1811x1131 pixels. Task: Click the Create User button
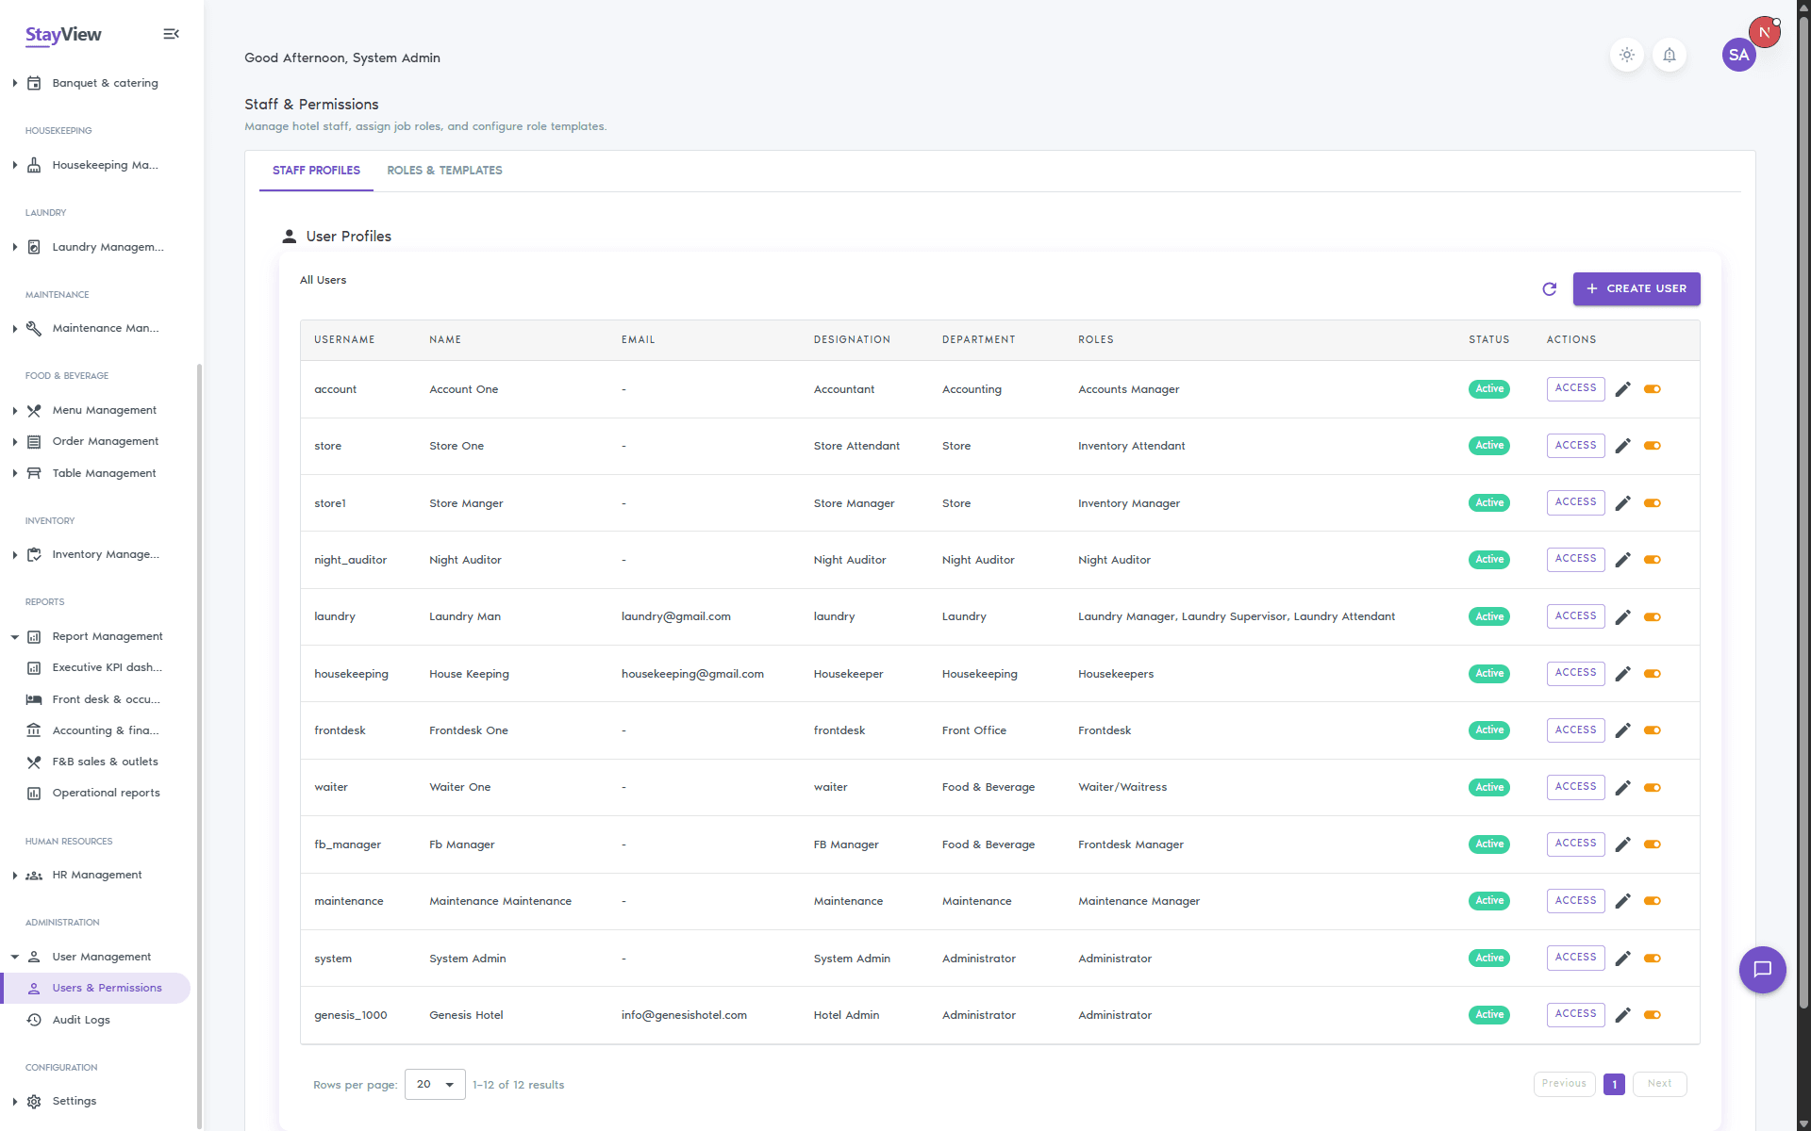[x=1636, y=288]
